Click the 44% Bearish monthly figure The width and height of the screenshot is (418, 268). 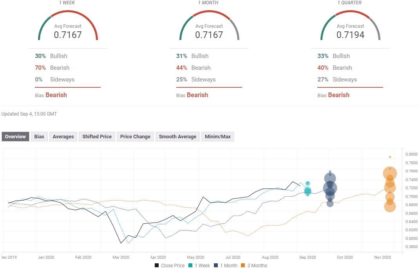pyautogui.click(x=193, y=68)
